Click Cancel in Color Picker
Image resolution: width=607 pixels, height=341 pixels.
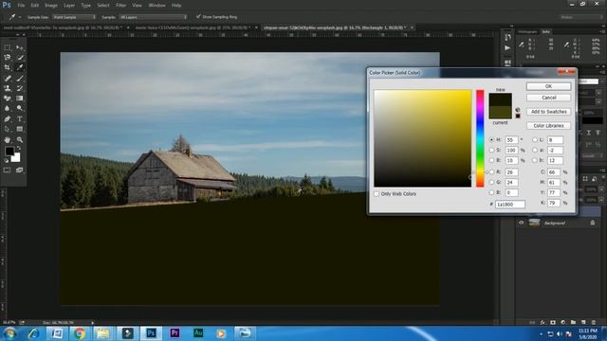click(x=548, y=98)
